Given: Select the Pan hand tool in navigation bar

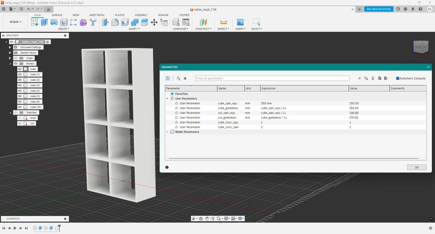Looking at the screenshot, I should [x=207, y=219].
